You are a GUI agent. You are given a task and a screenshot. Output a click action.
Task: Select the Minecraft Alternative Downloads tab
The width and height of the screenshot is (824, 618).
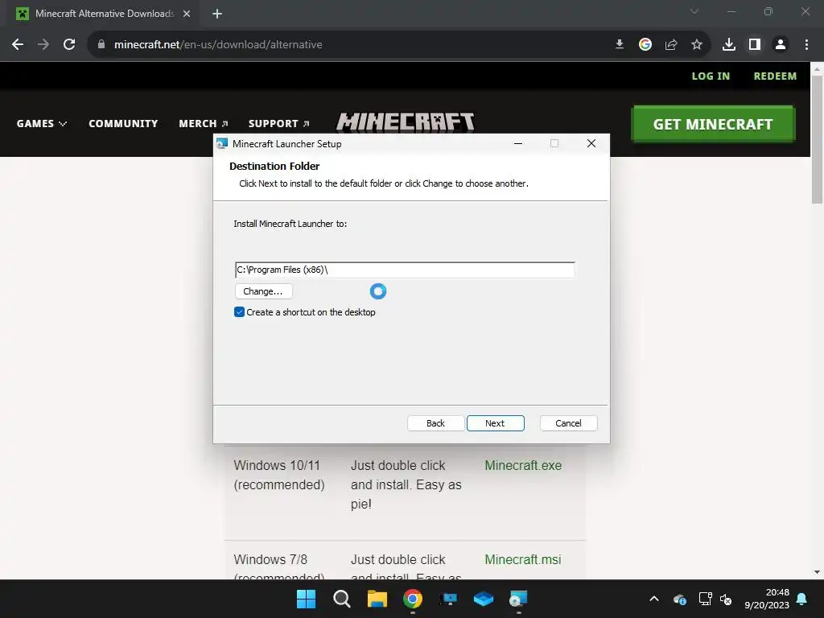(x=103, y=14)
